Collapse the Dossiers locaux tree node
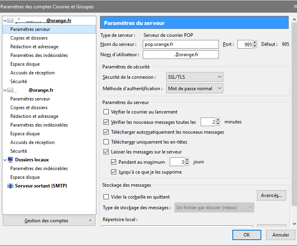The height and width of the screenshot is (246, 297). tap(5, 160)
